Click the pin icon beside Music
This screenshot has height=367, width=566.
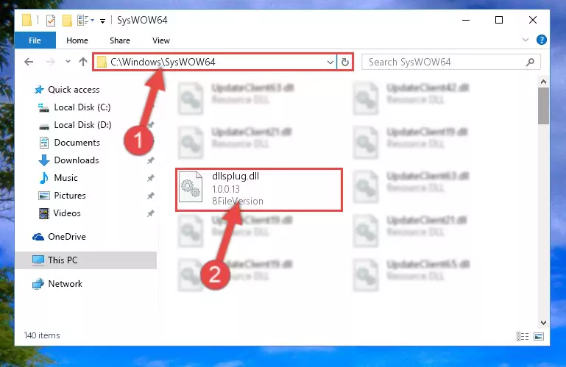151,178
